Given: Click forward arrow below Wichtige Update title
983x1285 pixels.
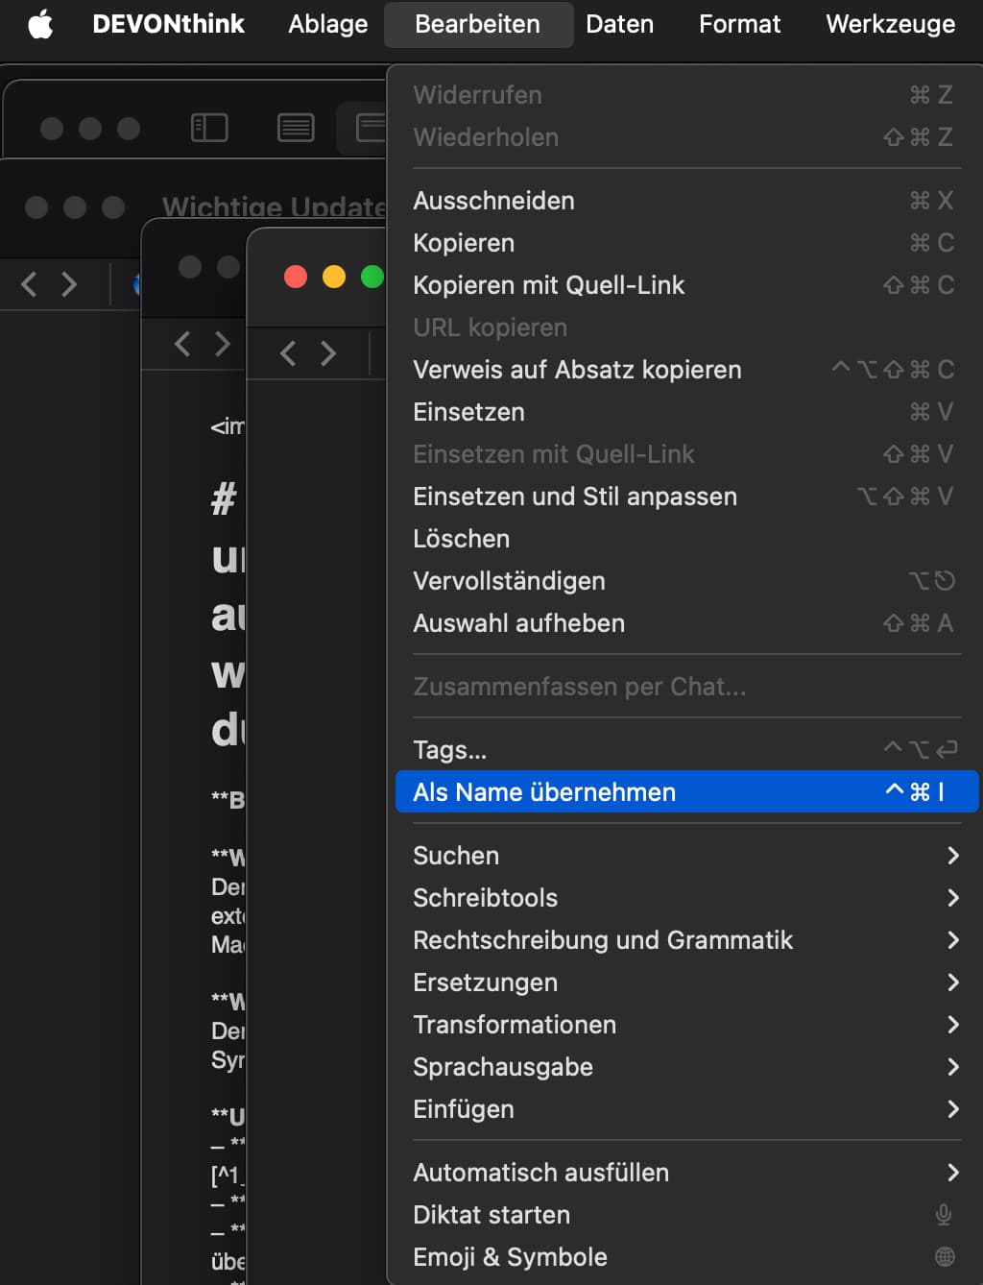Looking at the screenshot, I should click(69, 284).
